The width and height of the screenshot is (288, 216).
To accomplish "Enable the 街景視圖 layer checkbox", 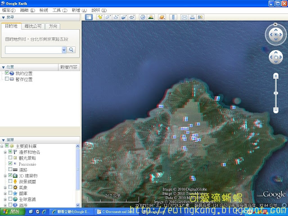I will [10, 181].
